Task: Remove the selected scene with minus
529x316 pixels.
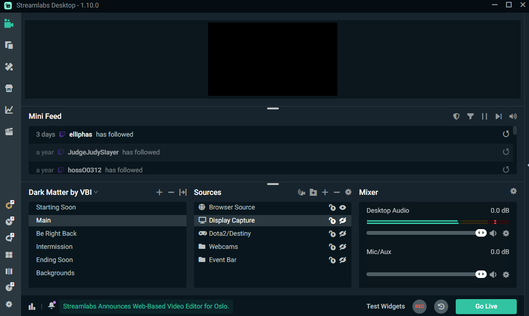Action: click(x=171, y=192)
